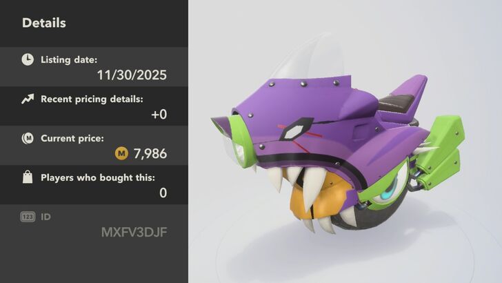Select the Recent pricing details row
This screenshot has height=283, width=502.
coord(94,106)
